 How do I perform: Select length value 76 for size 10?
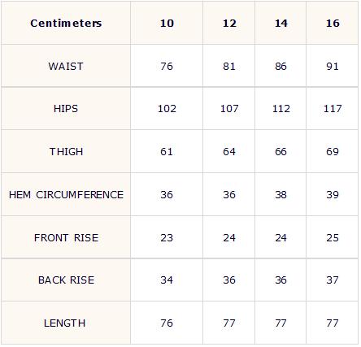tap(167, 323)
